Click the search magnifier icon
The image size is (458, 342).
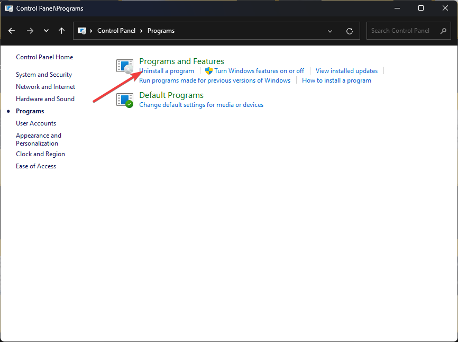tap(443, 31)
